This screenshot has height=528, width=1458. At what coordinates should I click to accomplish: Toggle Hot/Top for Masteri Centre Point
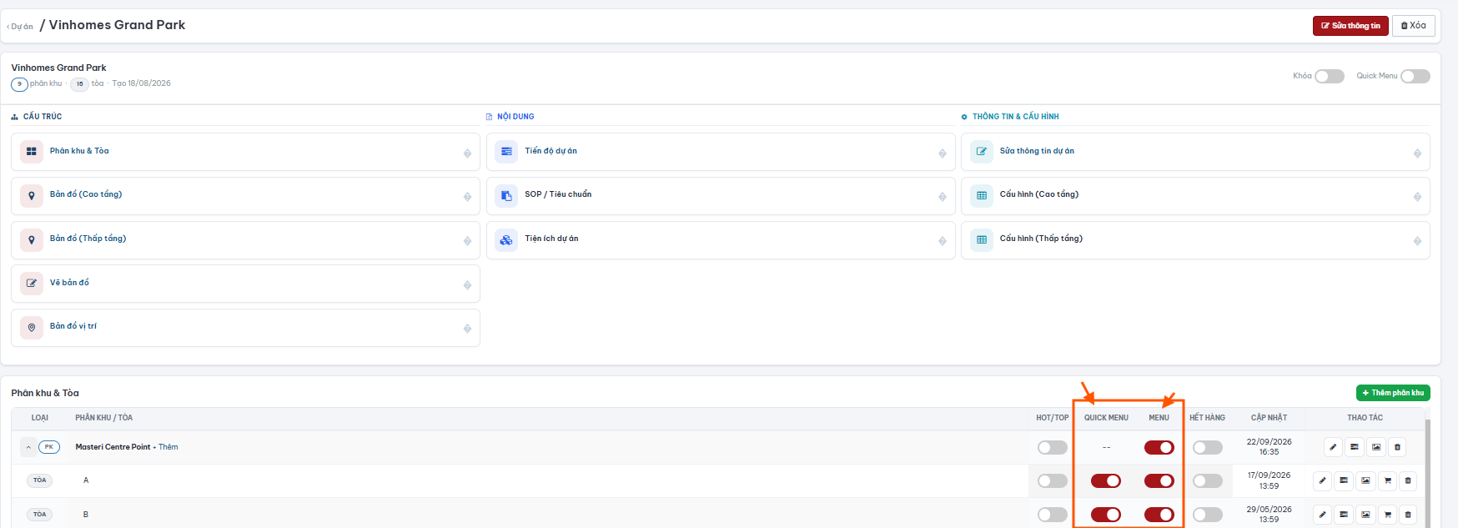click(1053, 447)
